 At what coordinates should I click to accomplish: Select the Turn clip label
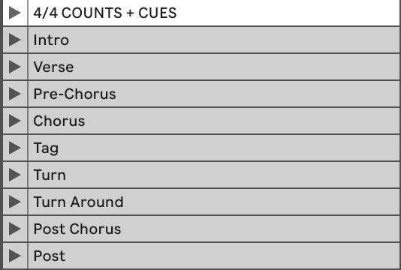(50, 175)
